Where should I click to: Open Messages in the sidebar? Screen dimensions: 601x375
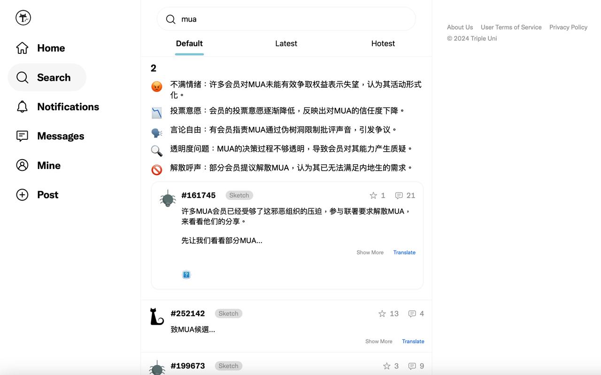[50, 136]
